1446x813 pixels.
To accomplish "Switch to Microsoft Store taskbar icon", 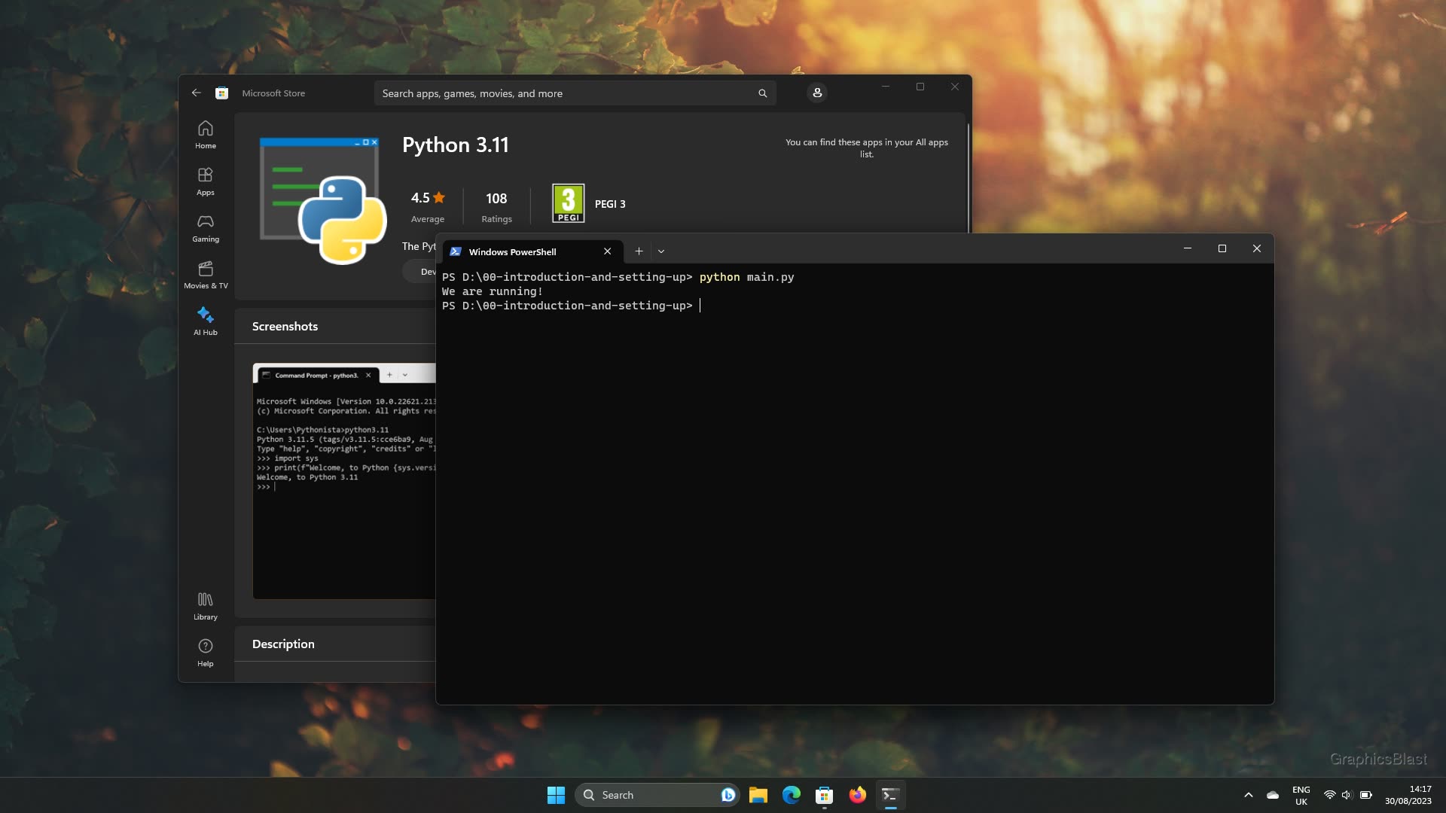I will 824,795.
